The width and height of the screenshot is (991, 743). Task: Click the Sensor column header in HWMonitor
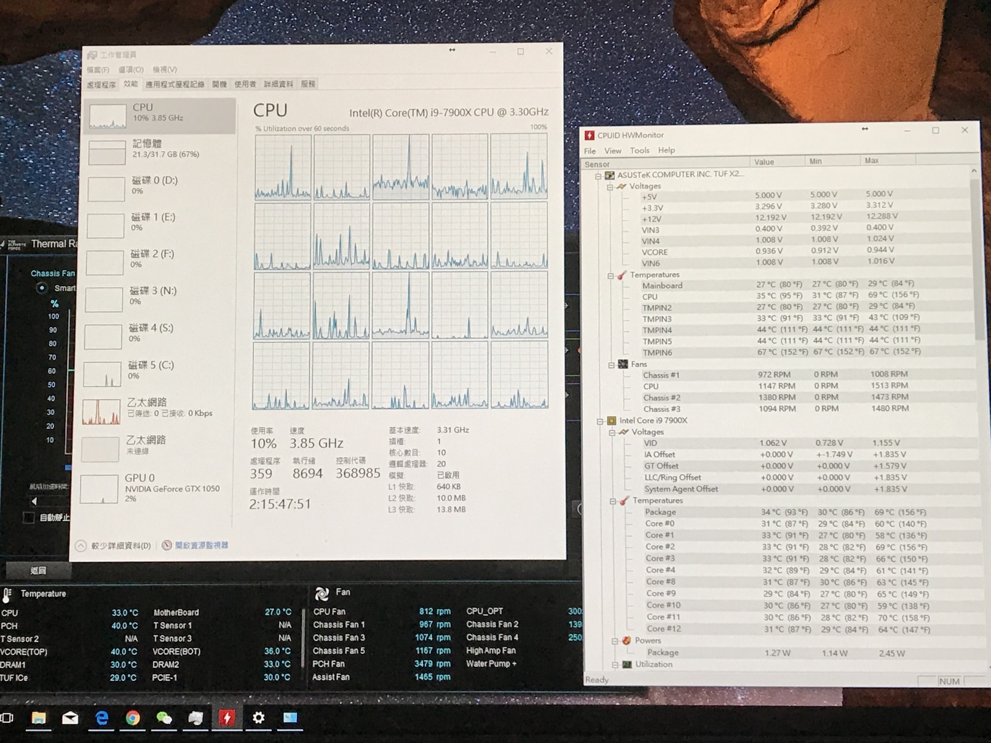tap(665, 164)
